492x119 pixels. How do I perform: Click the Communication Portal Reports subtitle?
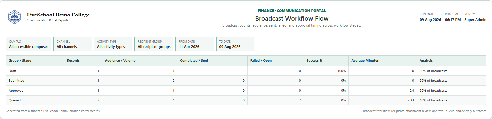(x=47, y=20)
